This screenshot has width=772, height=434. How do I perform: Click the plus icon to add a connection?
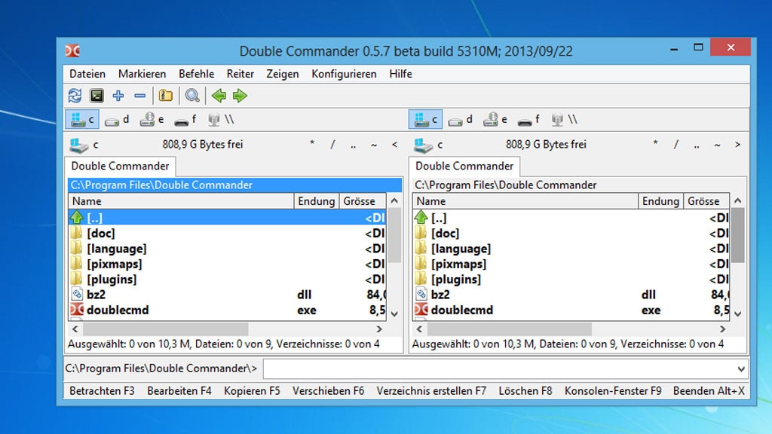(x=118, y=96)
